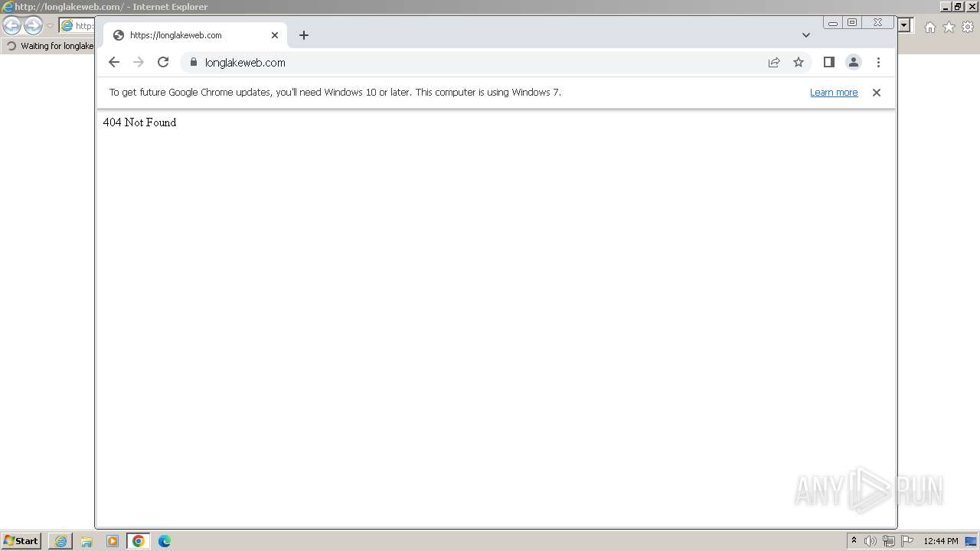Open Action Center flag icon
The image size is (980, 551).
point(907,541)
